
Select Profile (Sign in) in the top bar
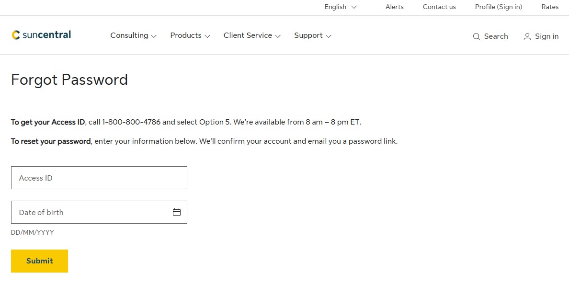coord(498,7)
